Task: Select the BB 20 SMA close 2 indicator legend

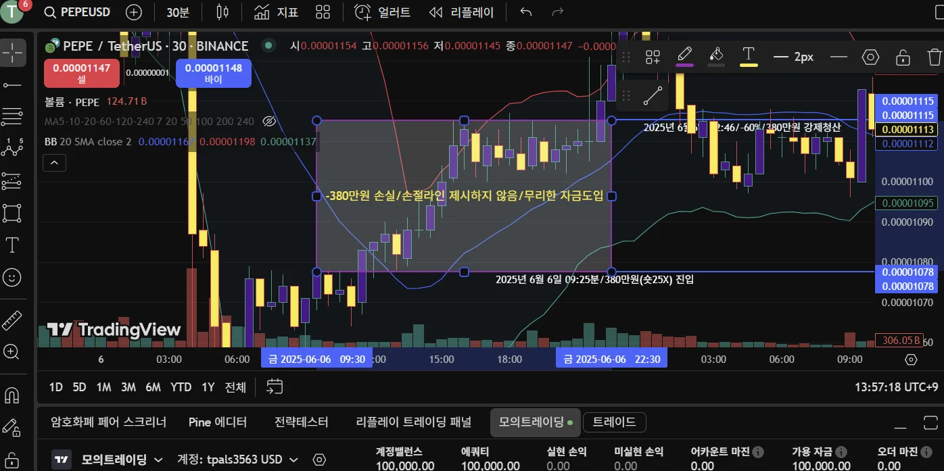Action: pyautogui.click(x=88, y=142)
